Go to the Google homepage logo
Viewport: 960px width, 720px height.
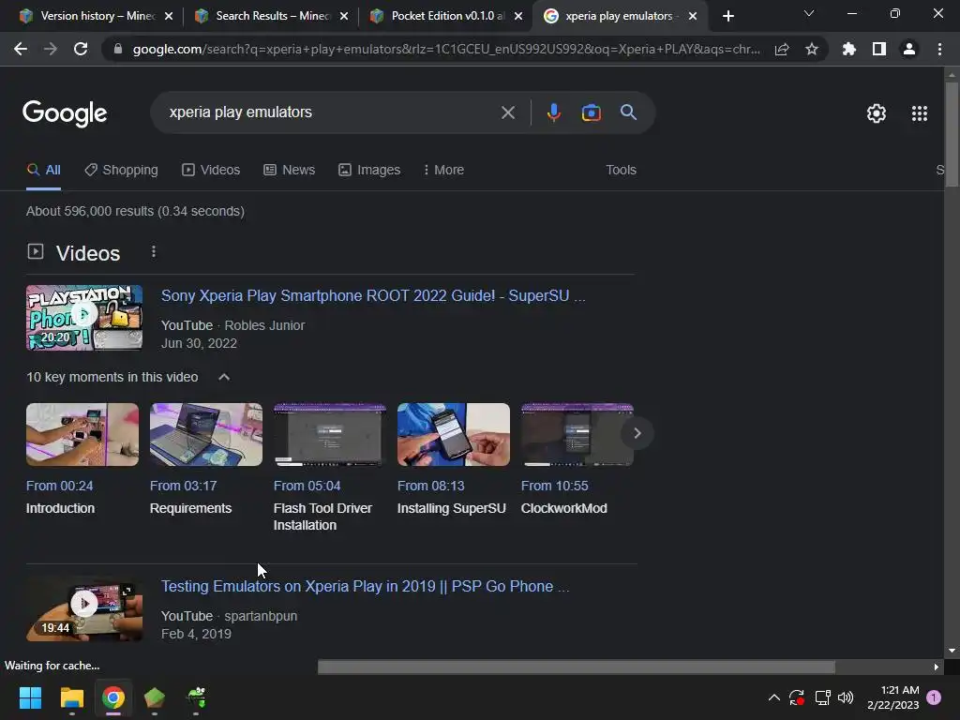pos(65,113)
